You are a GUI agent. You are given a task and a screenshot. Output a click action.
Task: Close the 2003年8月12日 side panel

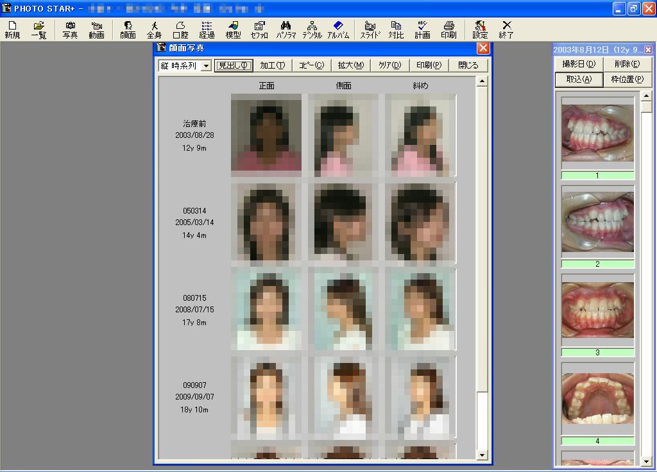tap(648, 49)
